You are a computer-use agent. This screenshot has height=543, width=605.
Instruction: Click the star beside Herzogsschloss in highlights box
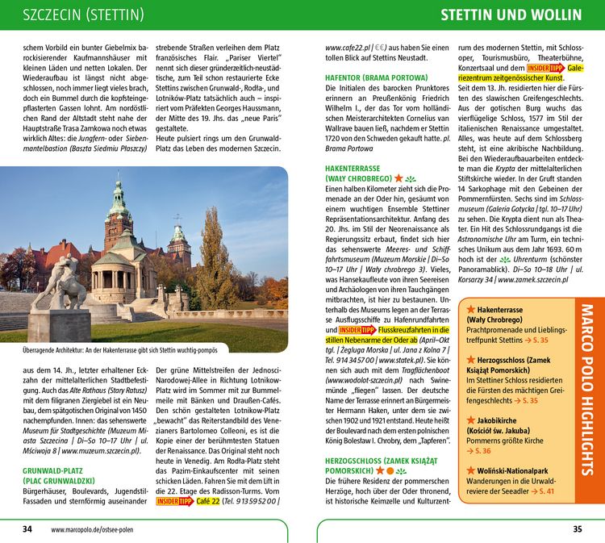pos(471,360)
